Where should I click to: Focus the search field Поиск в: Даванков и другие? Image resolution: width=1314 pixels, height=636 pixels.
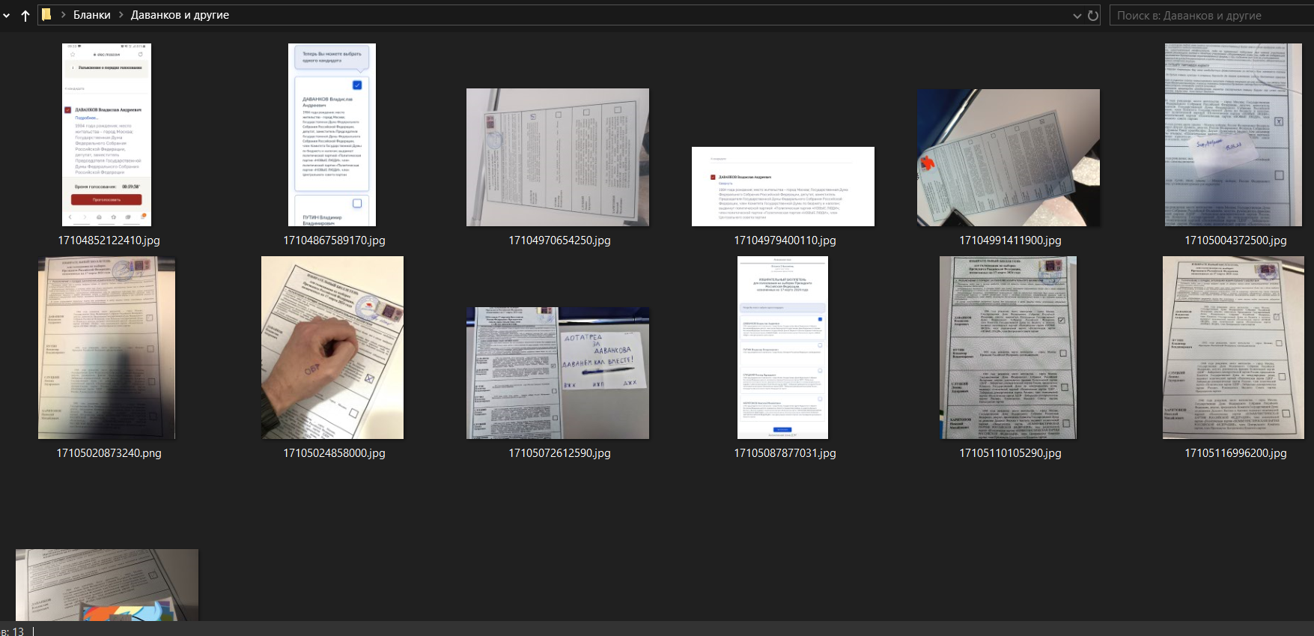tap(1211, 16)
